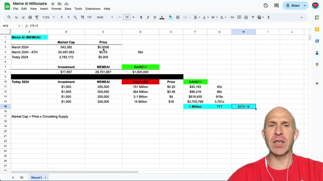Viewport: 323px width, 181px height.
Task: Redo the last action
Action: point(23,17)
